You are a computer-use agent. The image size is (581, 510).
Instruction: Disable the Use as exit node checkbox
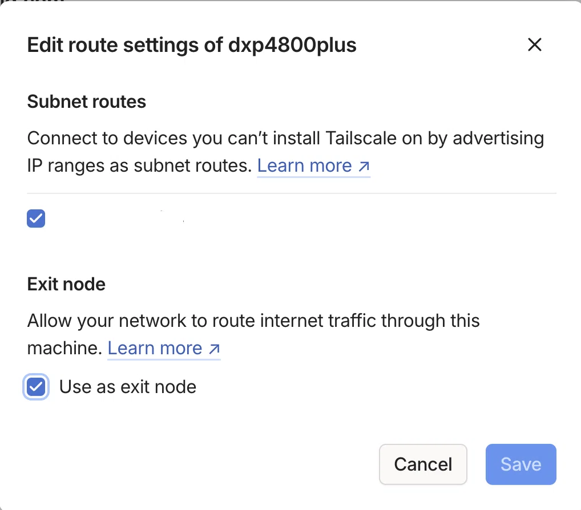pyautogui.click(x=36, y=387)
